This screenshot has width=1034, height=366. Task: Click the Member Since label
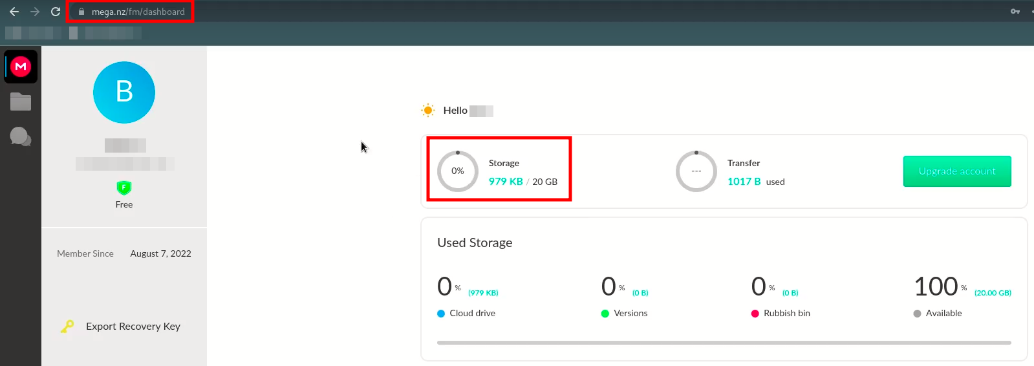pos(85,253)
